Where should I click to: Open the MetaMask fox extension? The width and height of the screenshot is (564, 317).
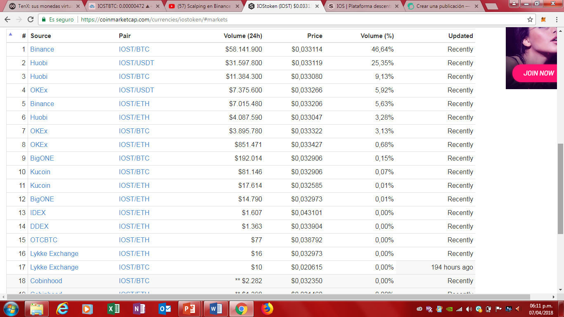[543, 19]
